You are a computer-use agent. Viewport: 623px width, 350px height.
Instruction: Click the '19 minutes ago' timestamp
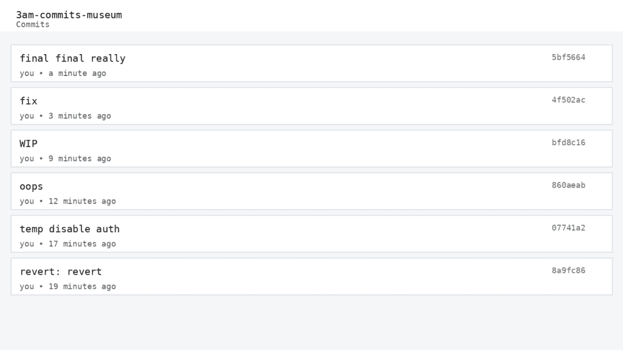[x=82, y=286]
